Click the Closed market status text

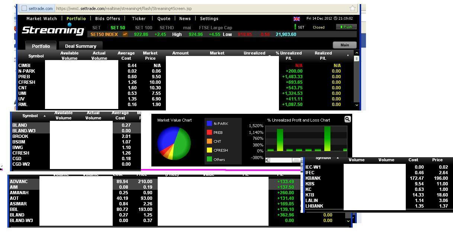point(318,27)
